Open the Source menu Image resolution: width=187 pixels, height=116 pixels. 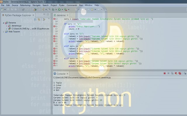pyautogui.click(x=15, y=5)
